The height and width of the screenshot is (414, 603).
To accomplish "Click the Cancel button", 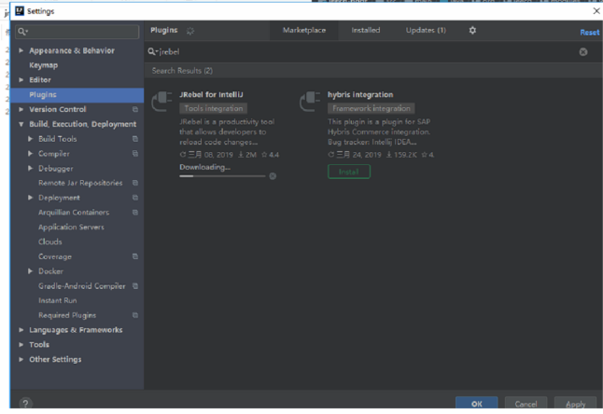I will [x=526, y=403].
